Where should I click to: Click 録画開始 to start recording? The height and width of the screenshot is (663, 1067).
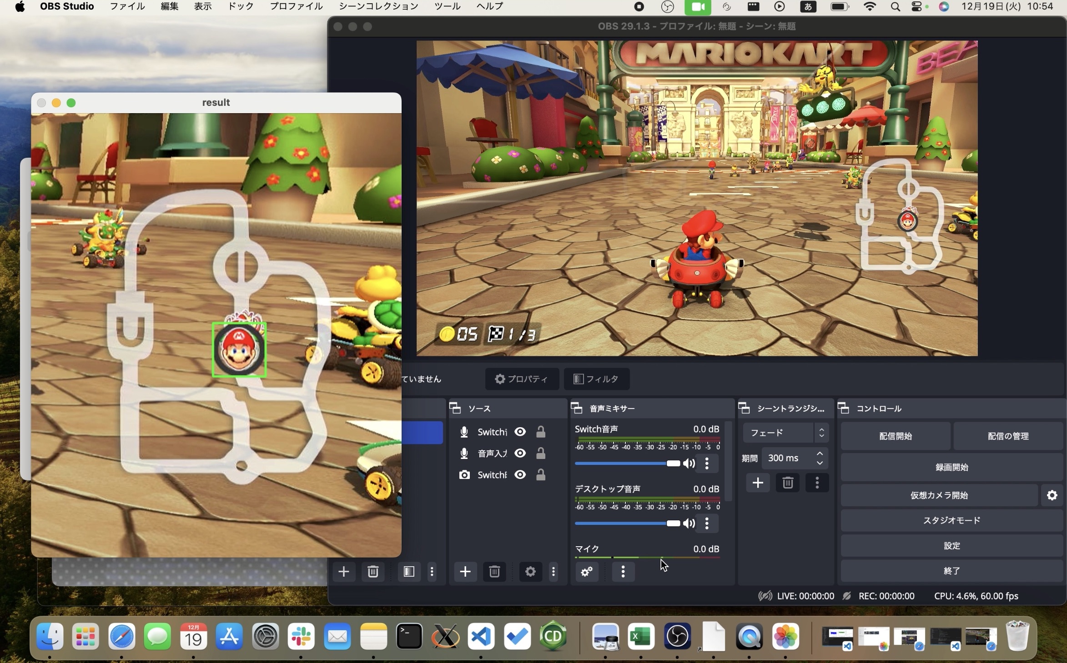(x=951, y=467)
